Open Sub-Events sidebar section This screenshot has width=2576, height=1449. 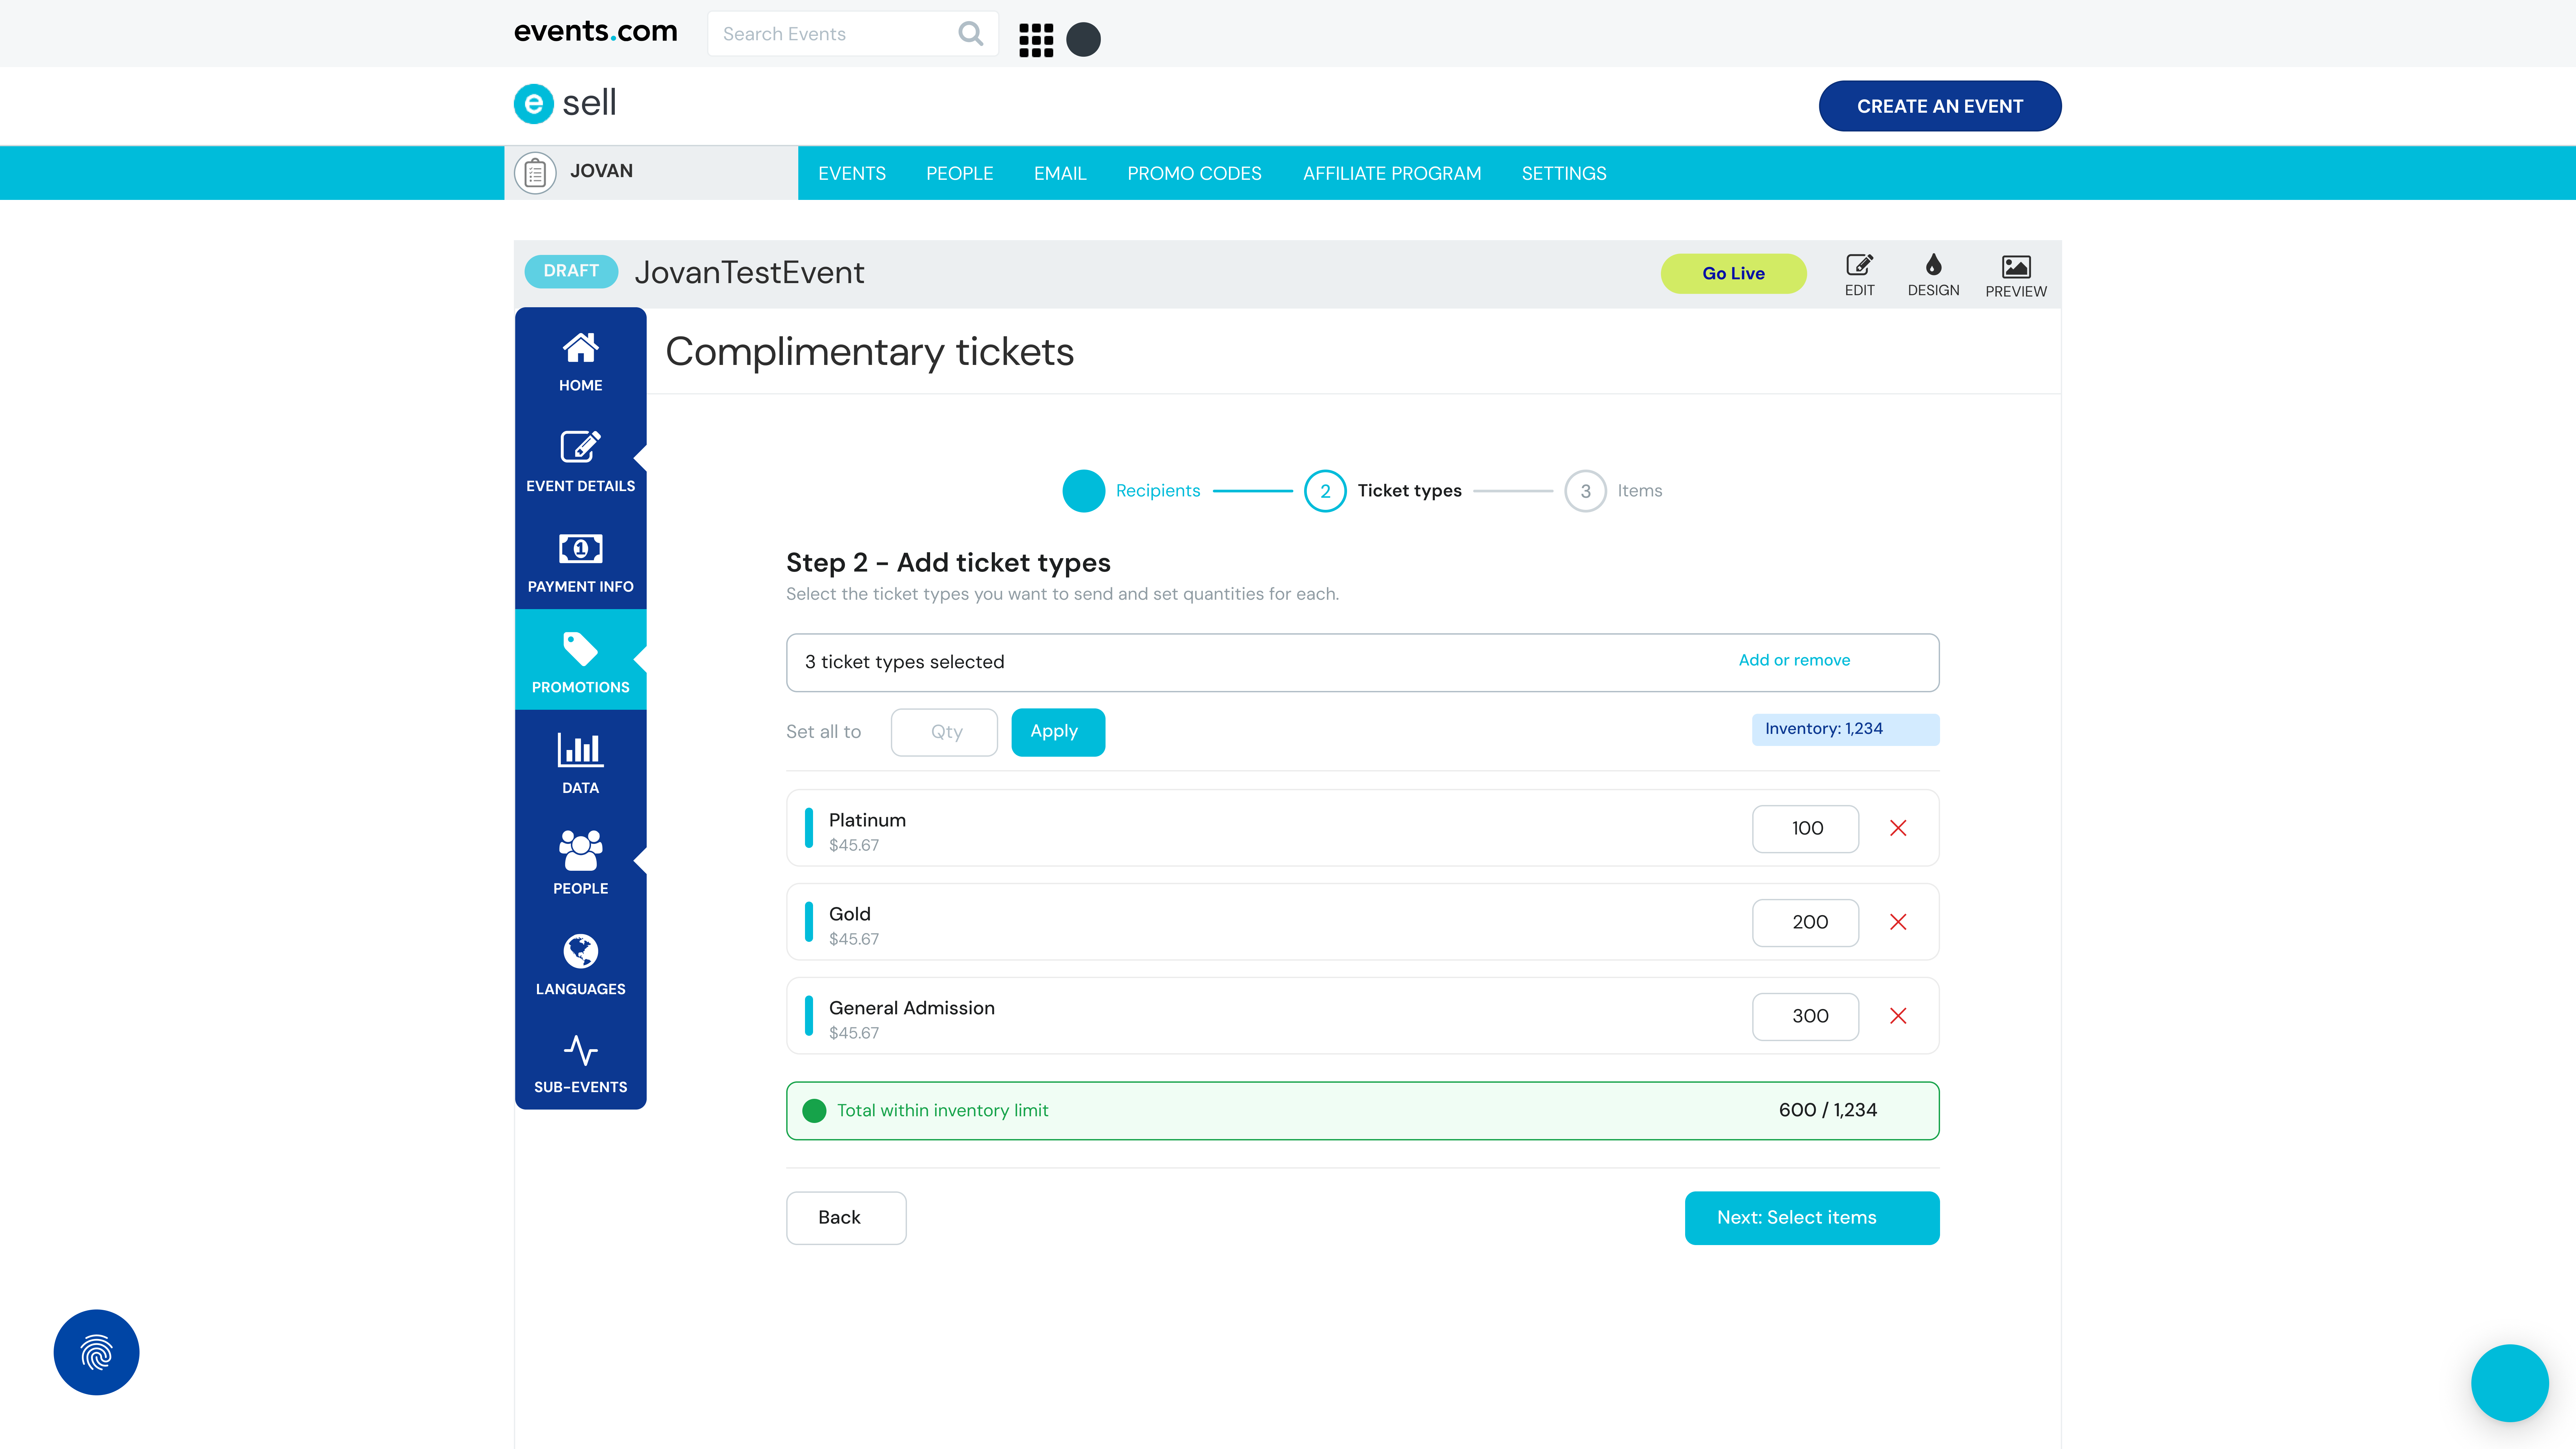[580, 1062]
